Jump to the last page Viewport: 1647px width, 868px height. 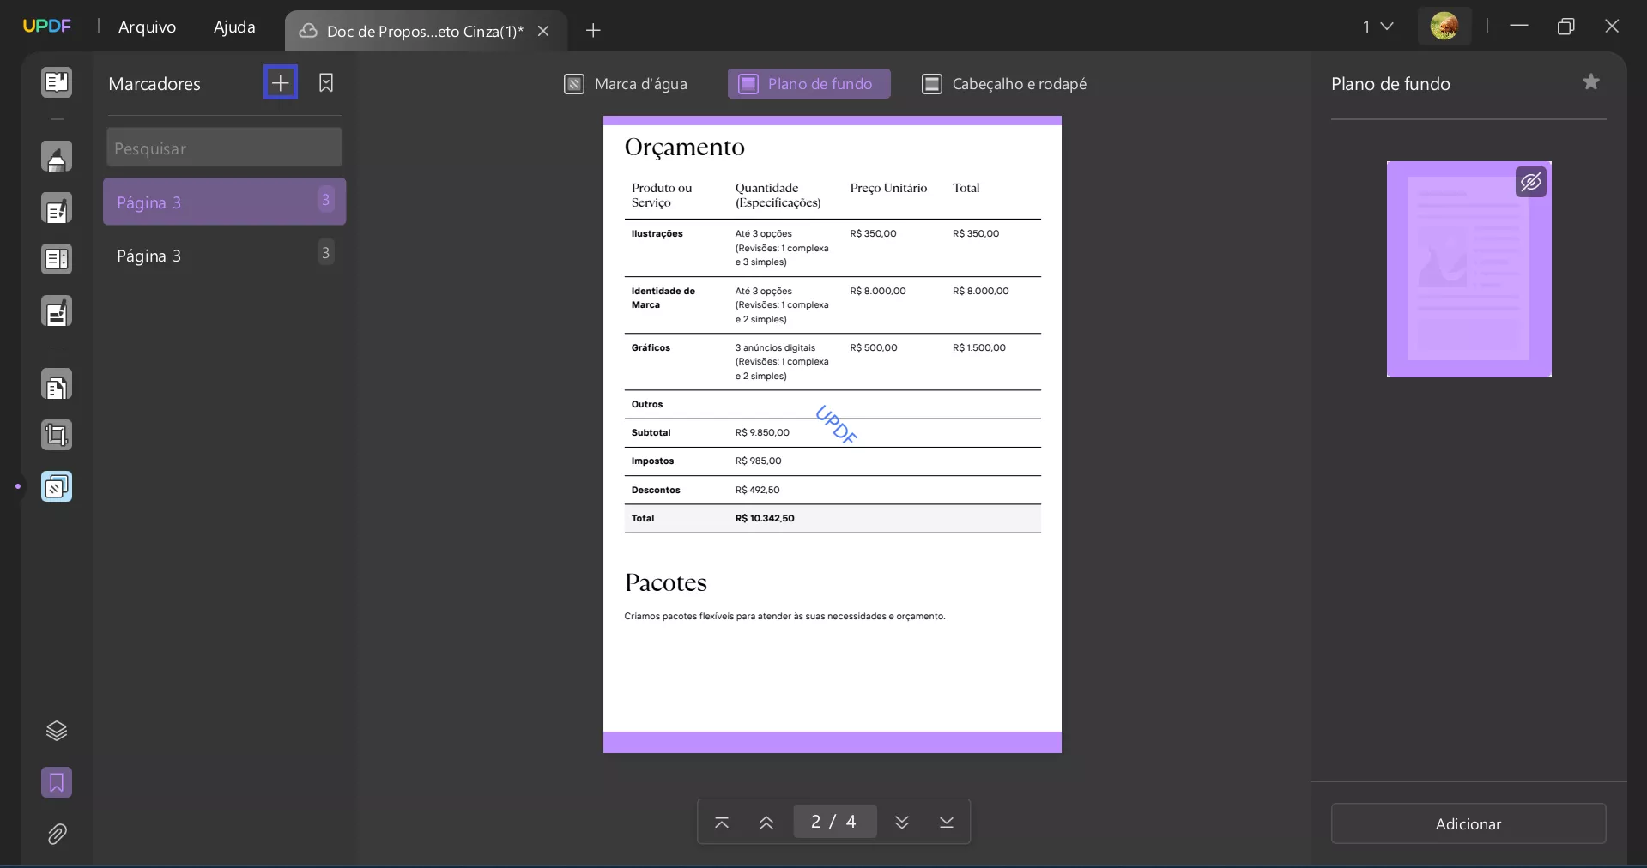[x=947, y=822]
